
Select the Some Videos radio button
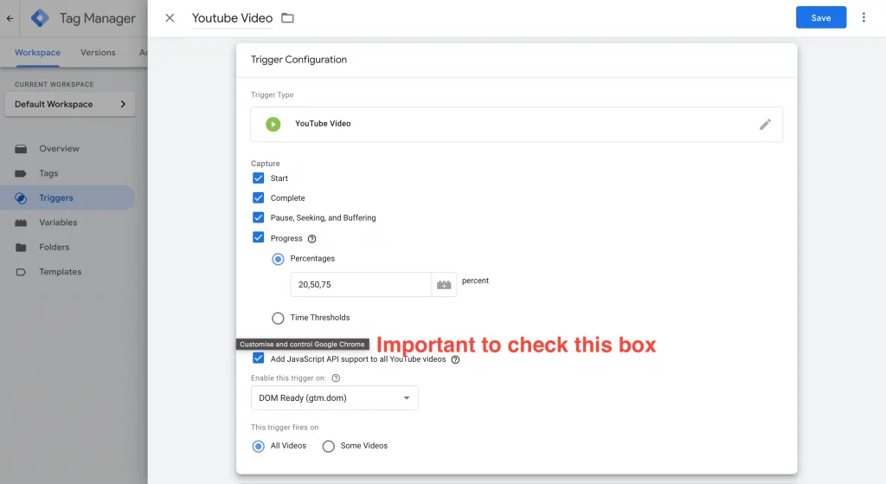click(328, 446)
